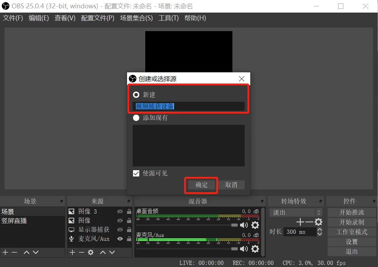Open the 配置文件(P) menu
The image size is (378, 267).
[98, 18]
